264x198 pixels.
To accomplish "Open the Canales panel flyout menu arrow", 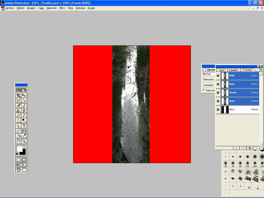I will [x=261, y=70].
